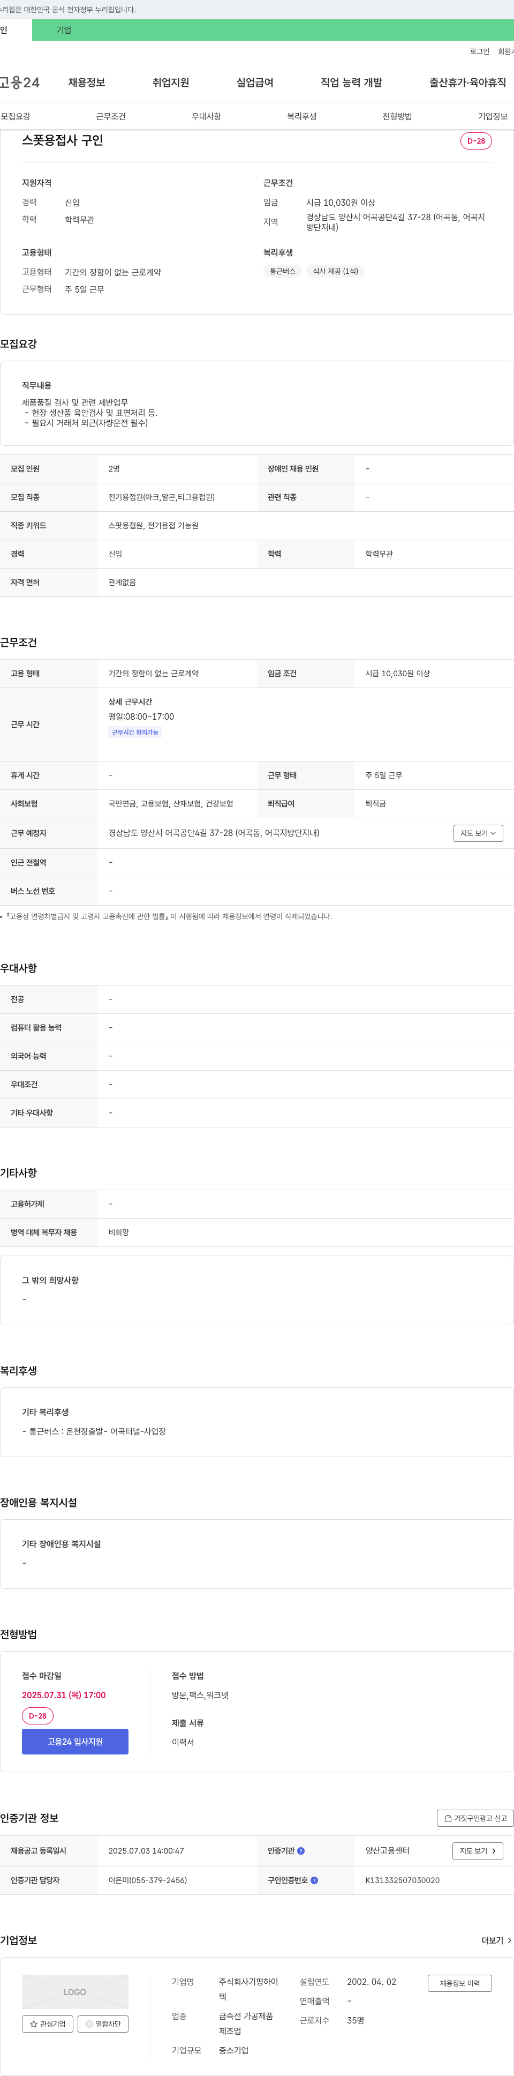
Task: Click the 근무시간 협의가능 tag
Action: [x=135, y=733]
